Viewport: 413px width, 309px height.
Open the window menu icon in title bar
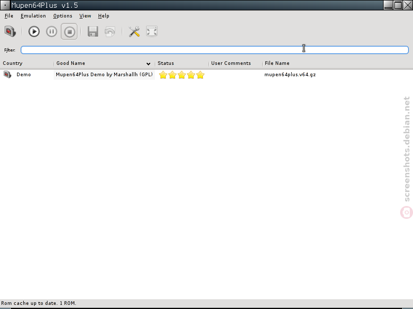point(5,5)
